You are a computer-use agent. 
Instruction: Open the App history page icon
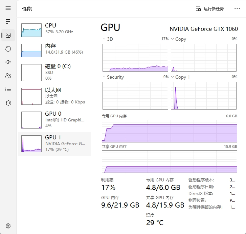pos(8,49)
